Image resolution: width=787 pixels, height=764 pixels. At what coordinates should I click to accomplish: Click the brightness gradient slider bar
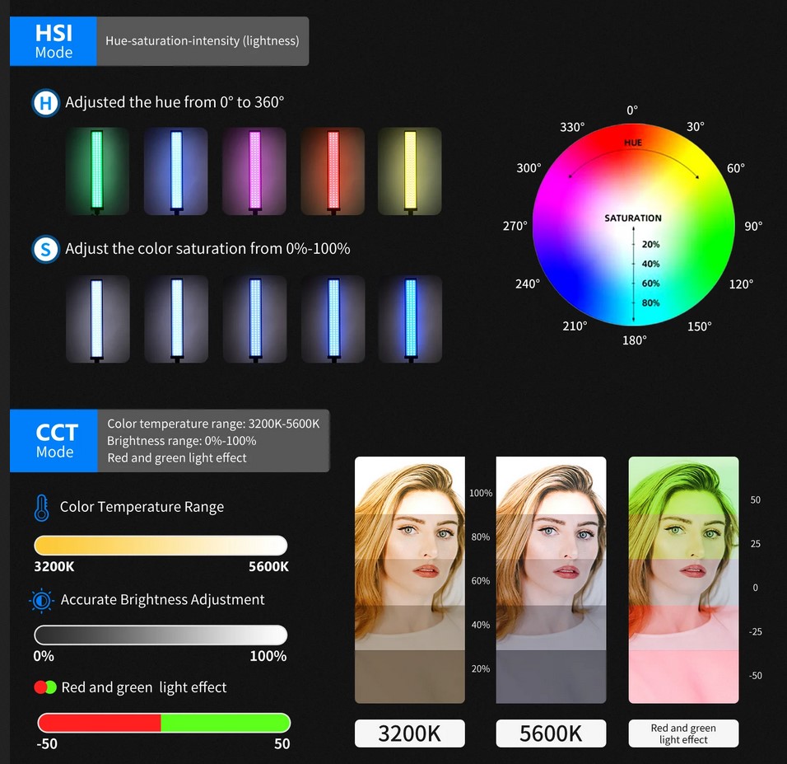pyautogui.click(x=161, y=635)
